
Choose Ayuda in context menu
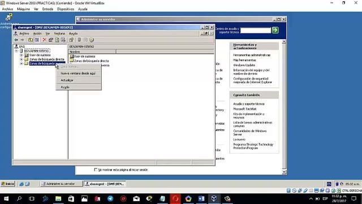(x=78, y=87)
